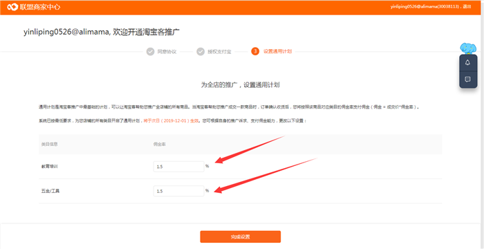Image resolution: width=484 pixels, height=249 pixels.
Task: Click the orange 将于次日(2019-12-01)生效 text
Action: pyautogui.click(x=171, y=121)
